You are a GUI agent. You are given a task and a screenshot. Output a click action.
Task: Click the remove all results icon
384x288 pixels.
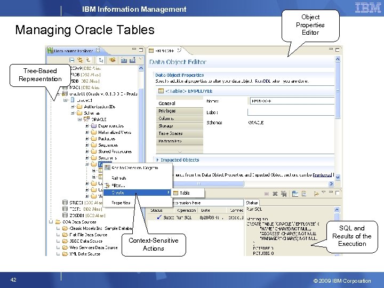pyautogui.click(x=284, y=194)
